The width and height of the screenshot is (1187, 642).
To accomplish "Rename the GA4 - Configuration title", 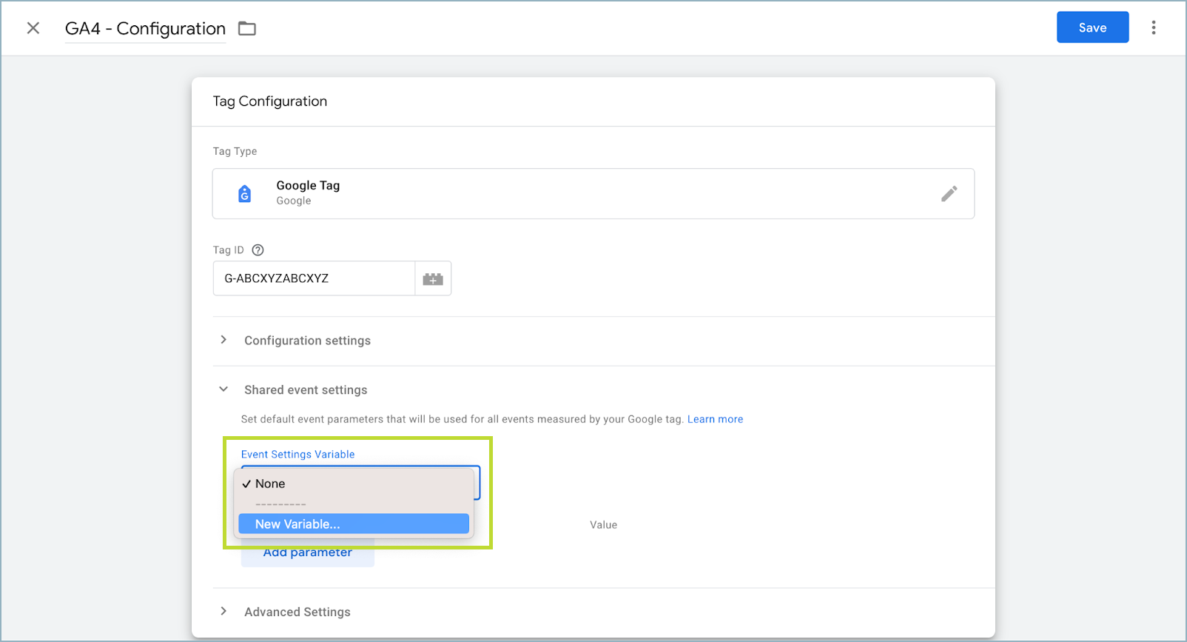I will pos(145,29).
